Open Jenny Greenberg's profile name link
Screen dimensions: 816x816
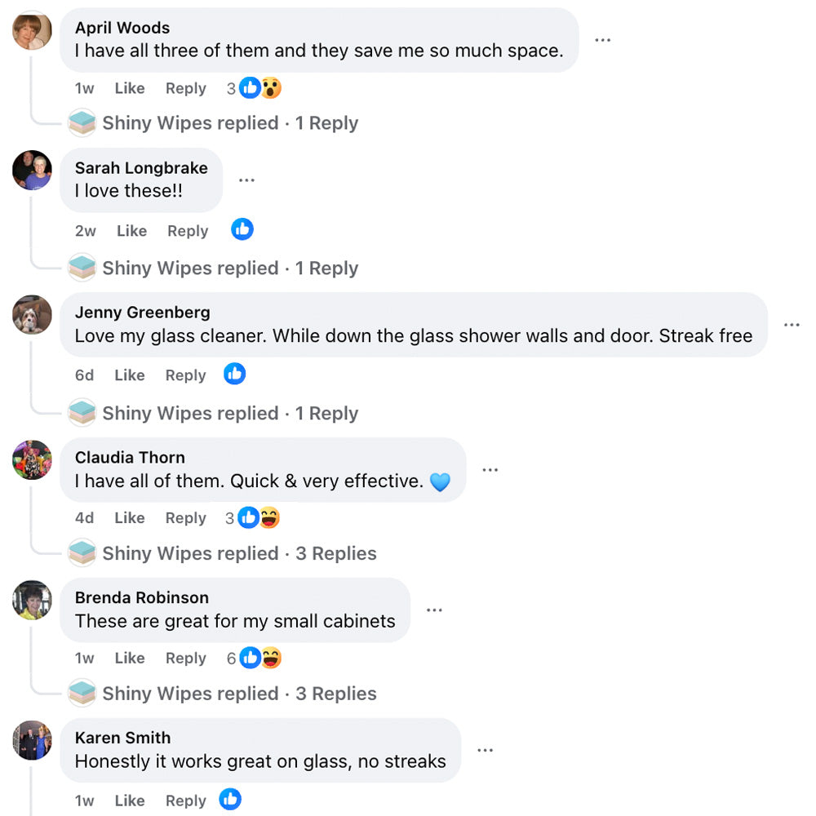point(142,313)
